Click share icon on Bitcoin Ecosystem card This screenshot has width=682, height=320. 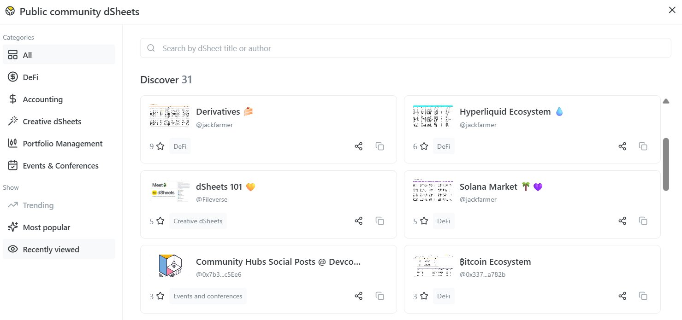tap(622, 296)
